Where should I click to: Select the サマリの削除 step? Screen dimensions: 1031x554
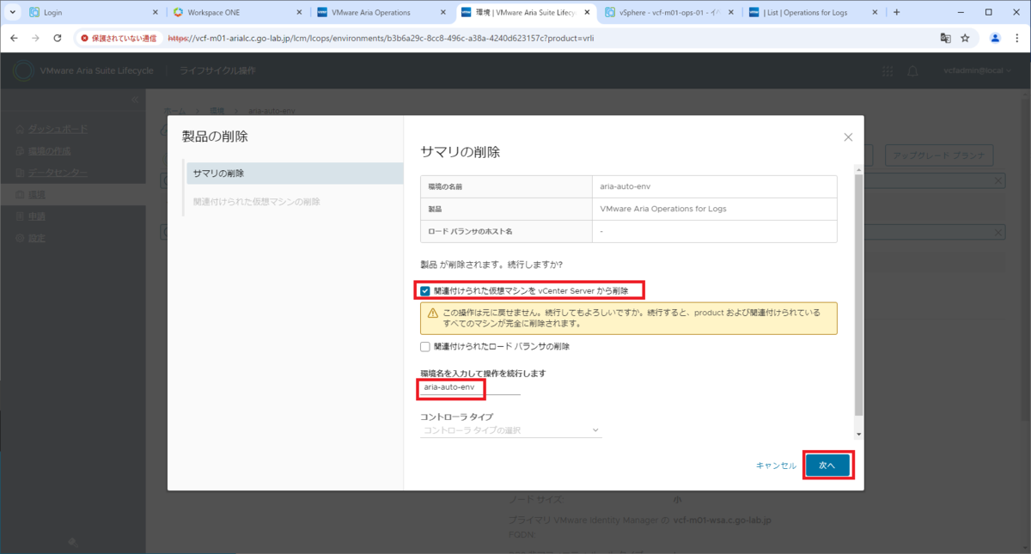(x=293, y=173)
